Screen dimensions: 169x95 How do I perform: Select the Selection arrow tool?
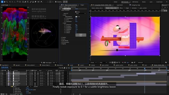pos(2,2)
